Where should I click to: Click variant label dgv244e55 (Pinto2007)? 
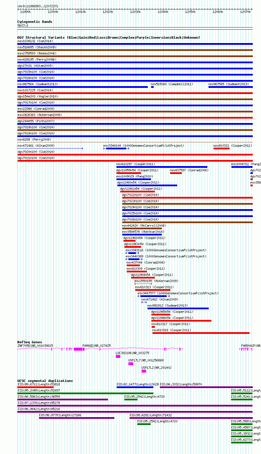tap(36, 121)
